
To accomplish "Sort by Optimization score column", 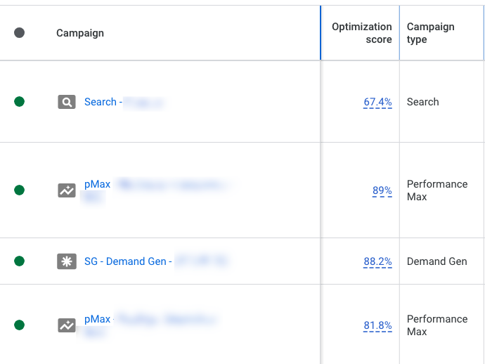I will (361, 33).
